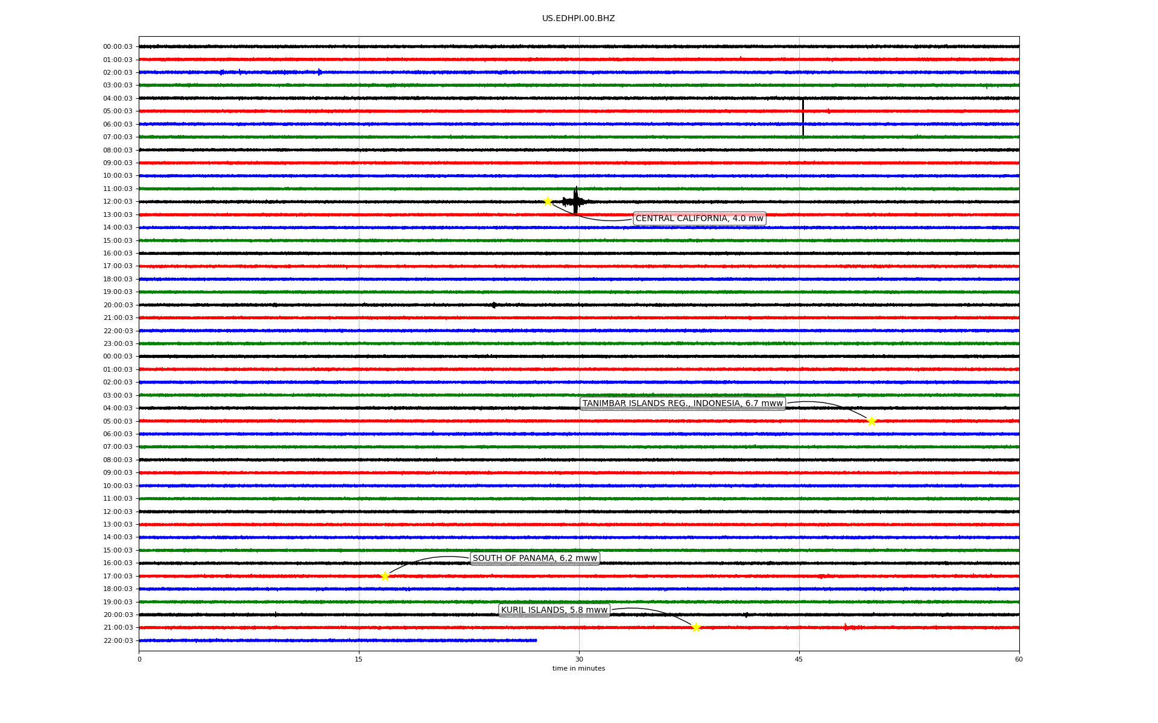
Task: Click the x-axis tick label '30'
Action: [579, 659]
